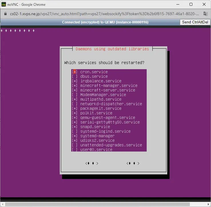Uncheck the minecraft-server.service checkbox

pyautogui.click(x=75, y=90)
